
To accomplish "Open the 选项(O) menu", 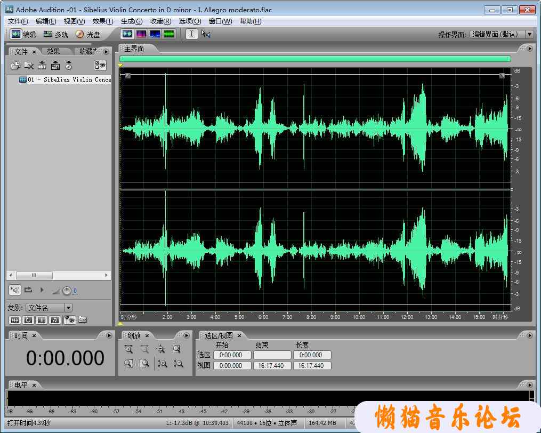I will click(190, 21).
